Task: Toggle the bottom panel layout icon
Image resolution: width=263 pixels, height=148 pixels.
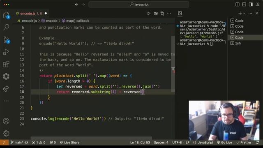Action: click(x=244, y=5)
